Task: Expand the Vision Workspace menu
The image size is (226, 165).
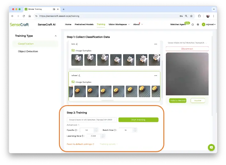Action: pyautogui.click(x=119, y=24)
